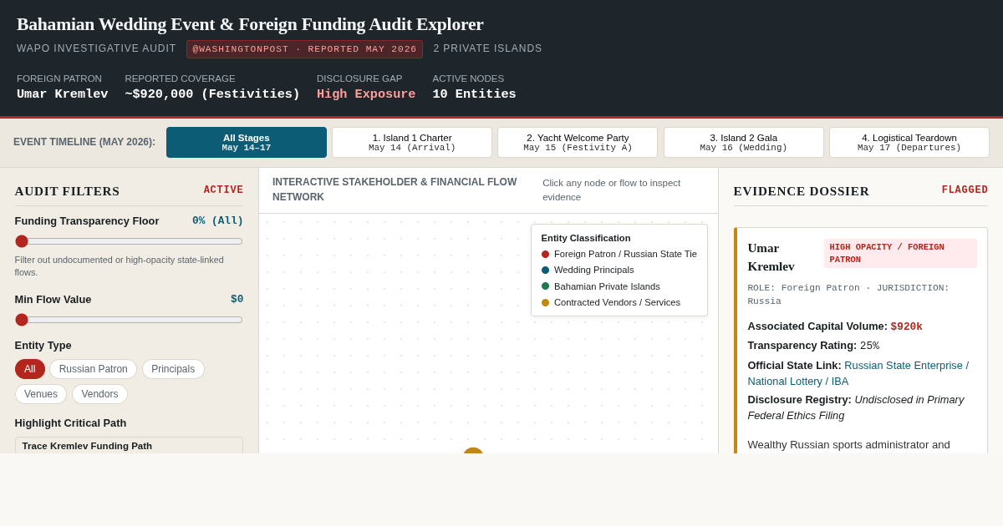Click the amber vendor node in network
Viewport: 1003px width, 526px height.
(473, 451)
